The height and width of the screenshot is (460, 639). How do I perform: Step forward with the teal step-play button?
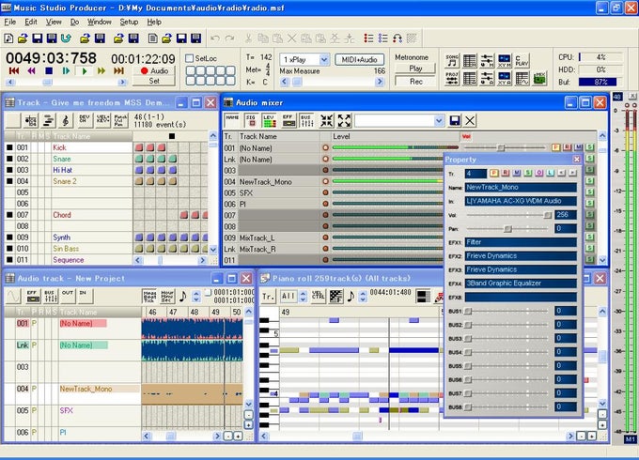click(66, 70)
